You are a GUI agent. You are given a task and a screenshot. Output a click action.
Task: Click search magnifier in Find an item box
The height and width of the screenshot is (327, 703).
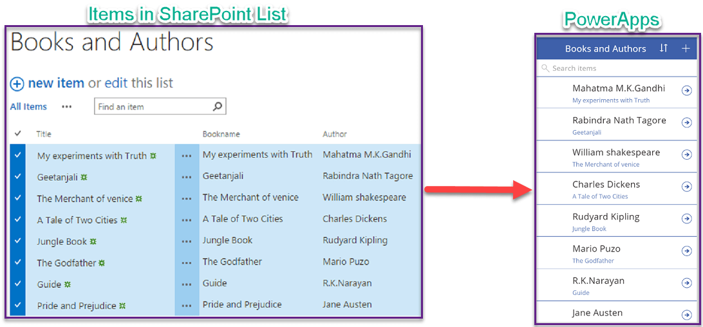[218, 107]
